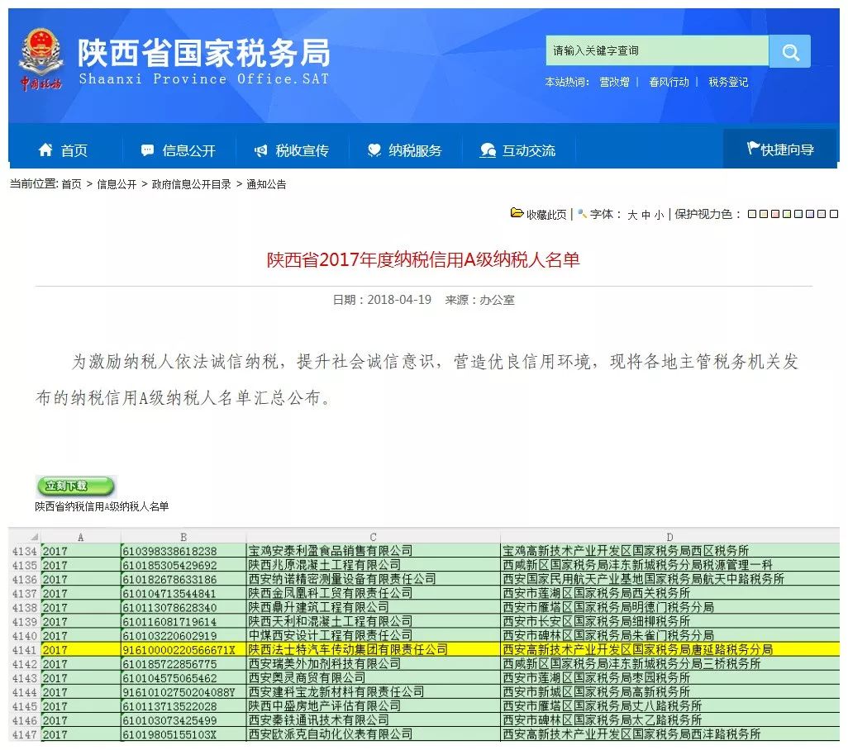Image resolution: width=848 pixels, height=750 pixels.
Task: Set font size to 中
Action: [x=646, y=215]
